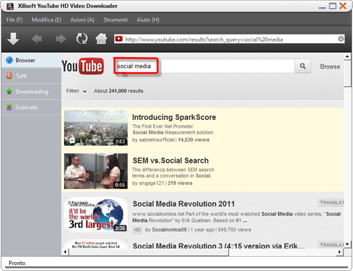353x271 pixels.
Task: Click the SEM vs.Social Search thumbnail
Action: (96, 171)
